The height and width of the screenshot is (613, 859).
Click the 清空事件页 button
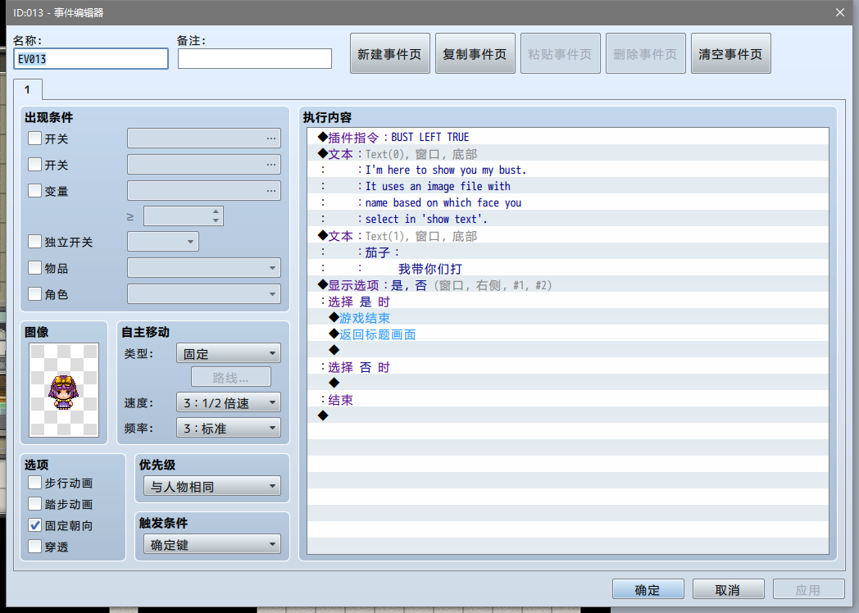731,54
